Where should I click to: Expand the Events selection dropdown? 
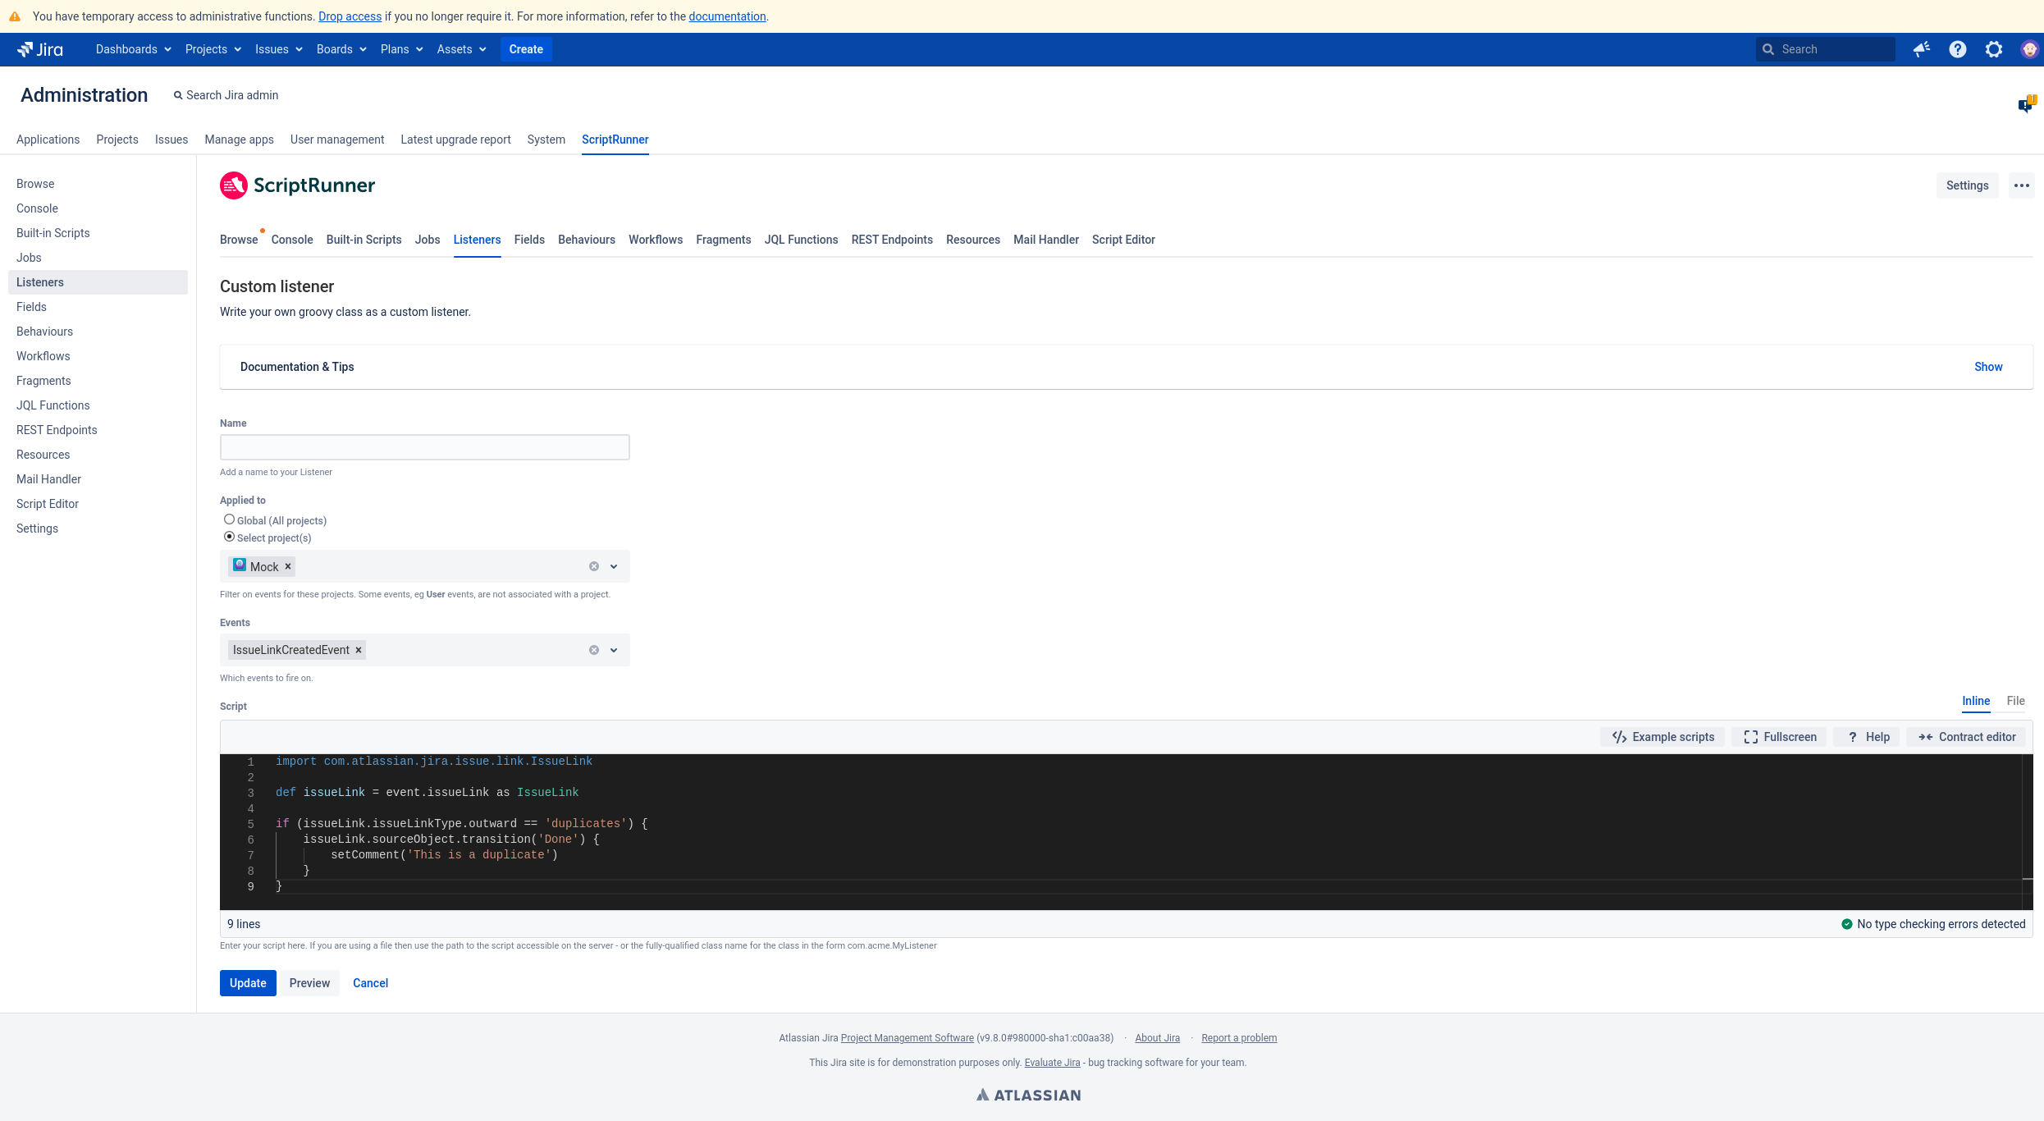click(x=613, y=649)
